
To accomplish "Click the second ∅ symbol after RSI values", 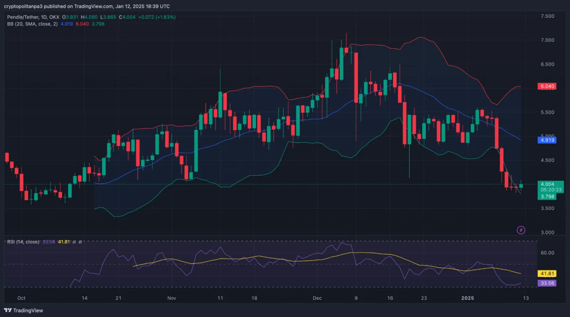I will tap(80, 242).
